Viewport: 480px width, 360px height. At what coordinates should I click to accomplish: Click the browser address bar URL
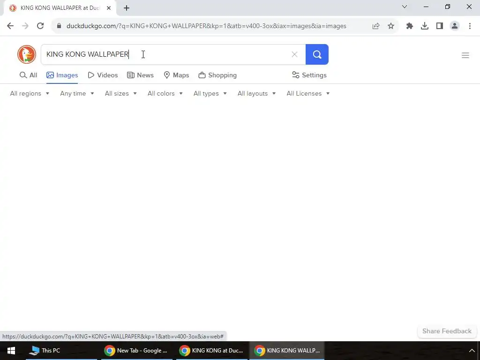[x=206, y=26]
